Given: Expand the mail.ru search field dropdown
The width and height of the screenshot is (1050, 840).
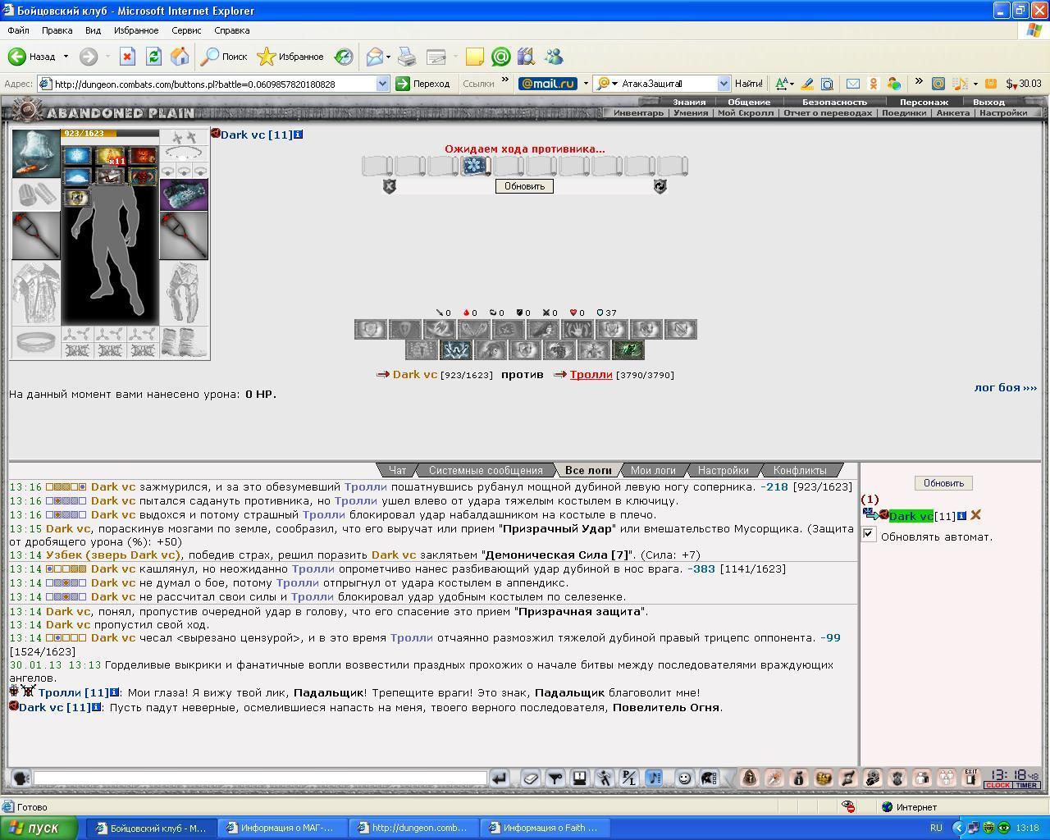Looking at the screenshot, I should click(x=724, y=84).
